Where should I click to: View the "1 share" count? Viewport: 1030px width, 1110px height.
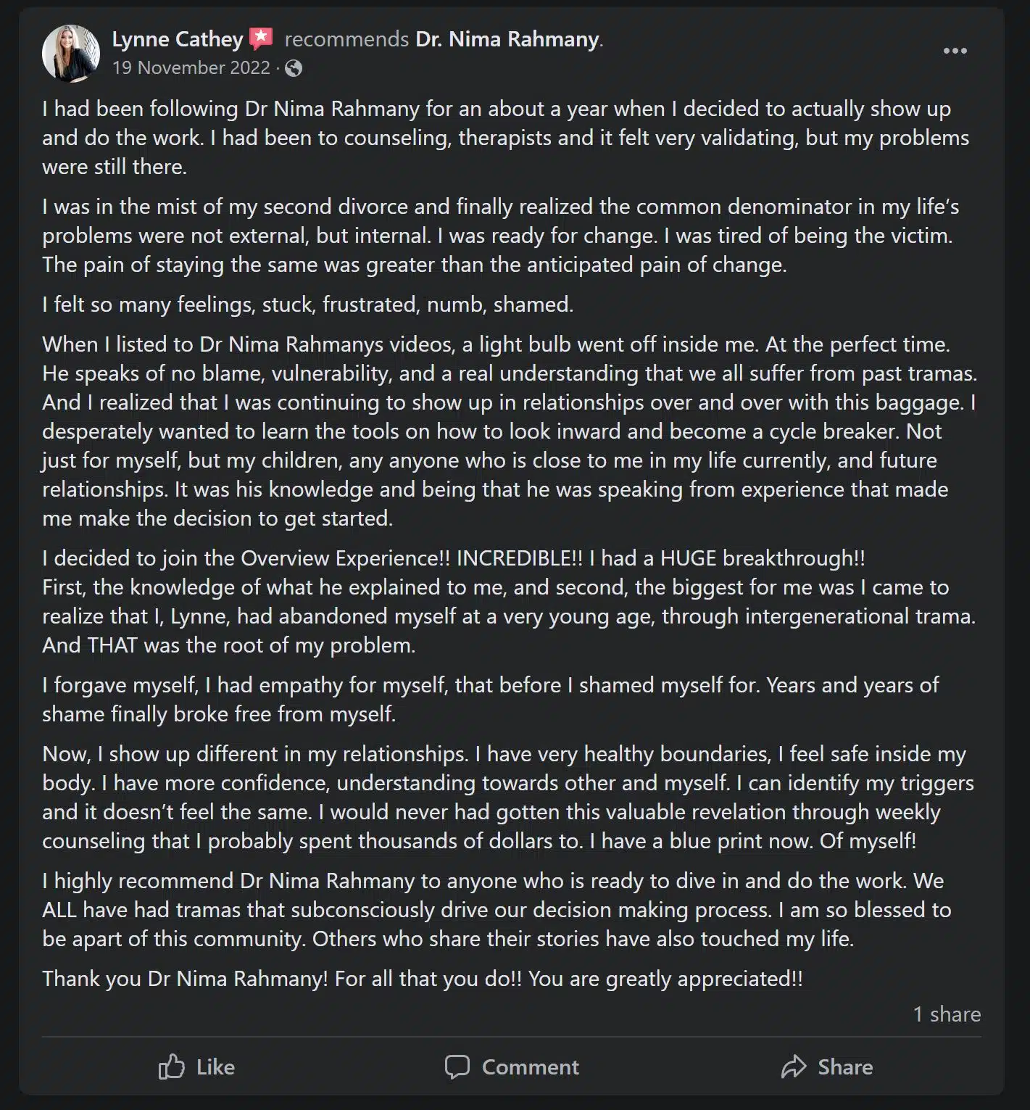coord(947,1014)
